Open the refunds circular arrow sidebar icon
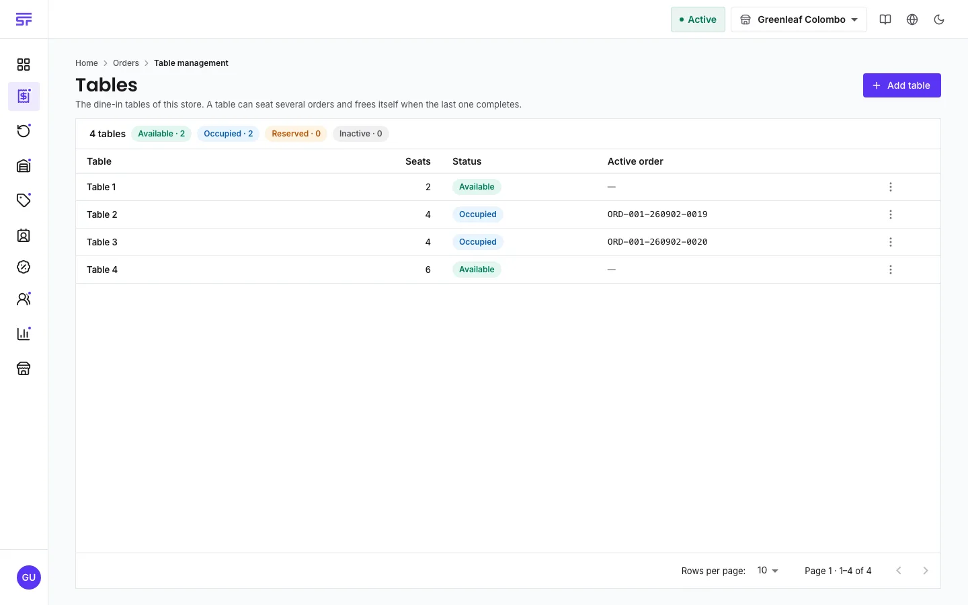 click(x=24, y=130)
